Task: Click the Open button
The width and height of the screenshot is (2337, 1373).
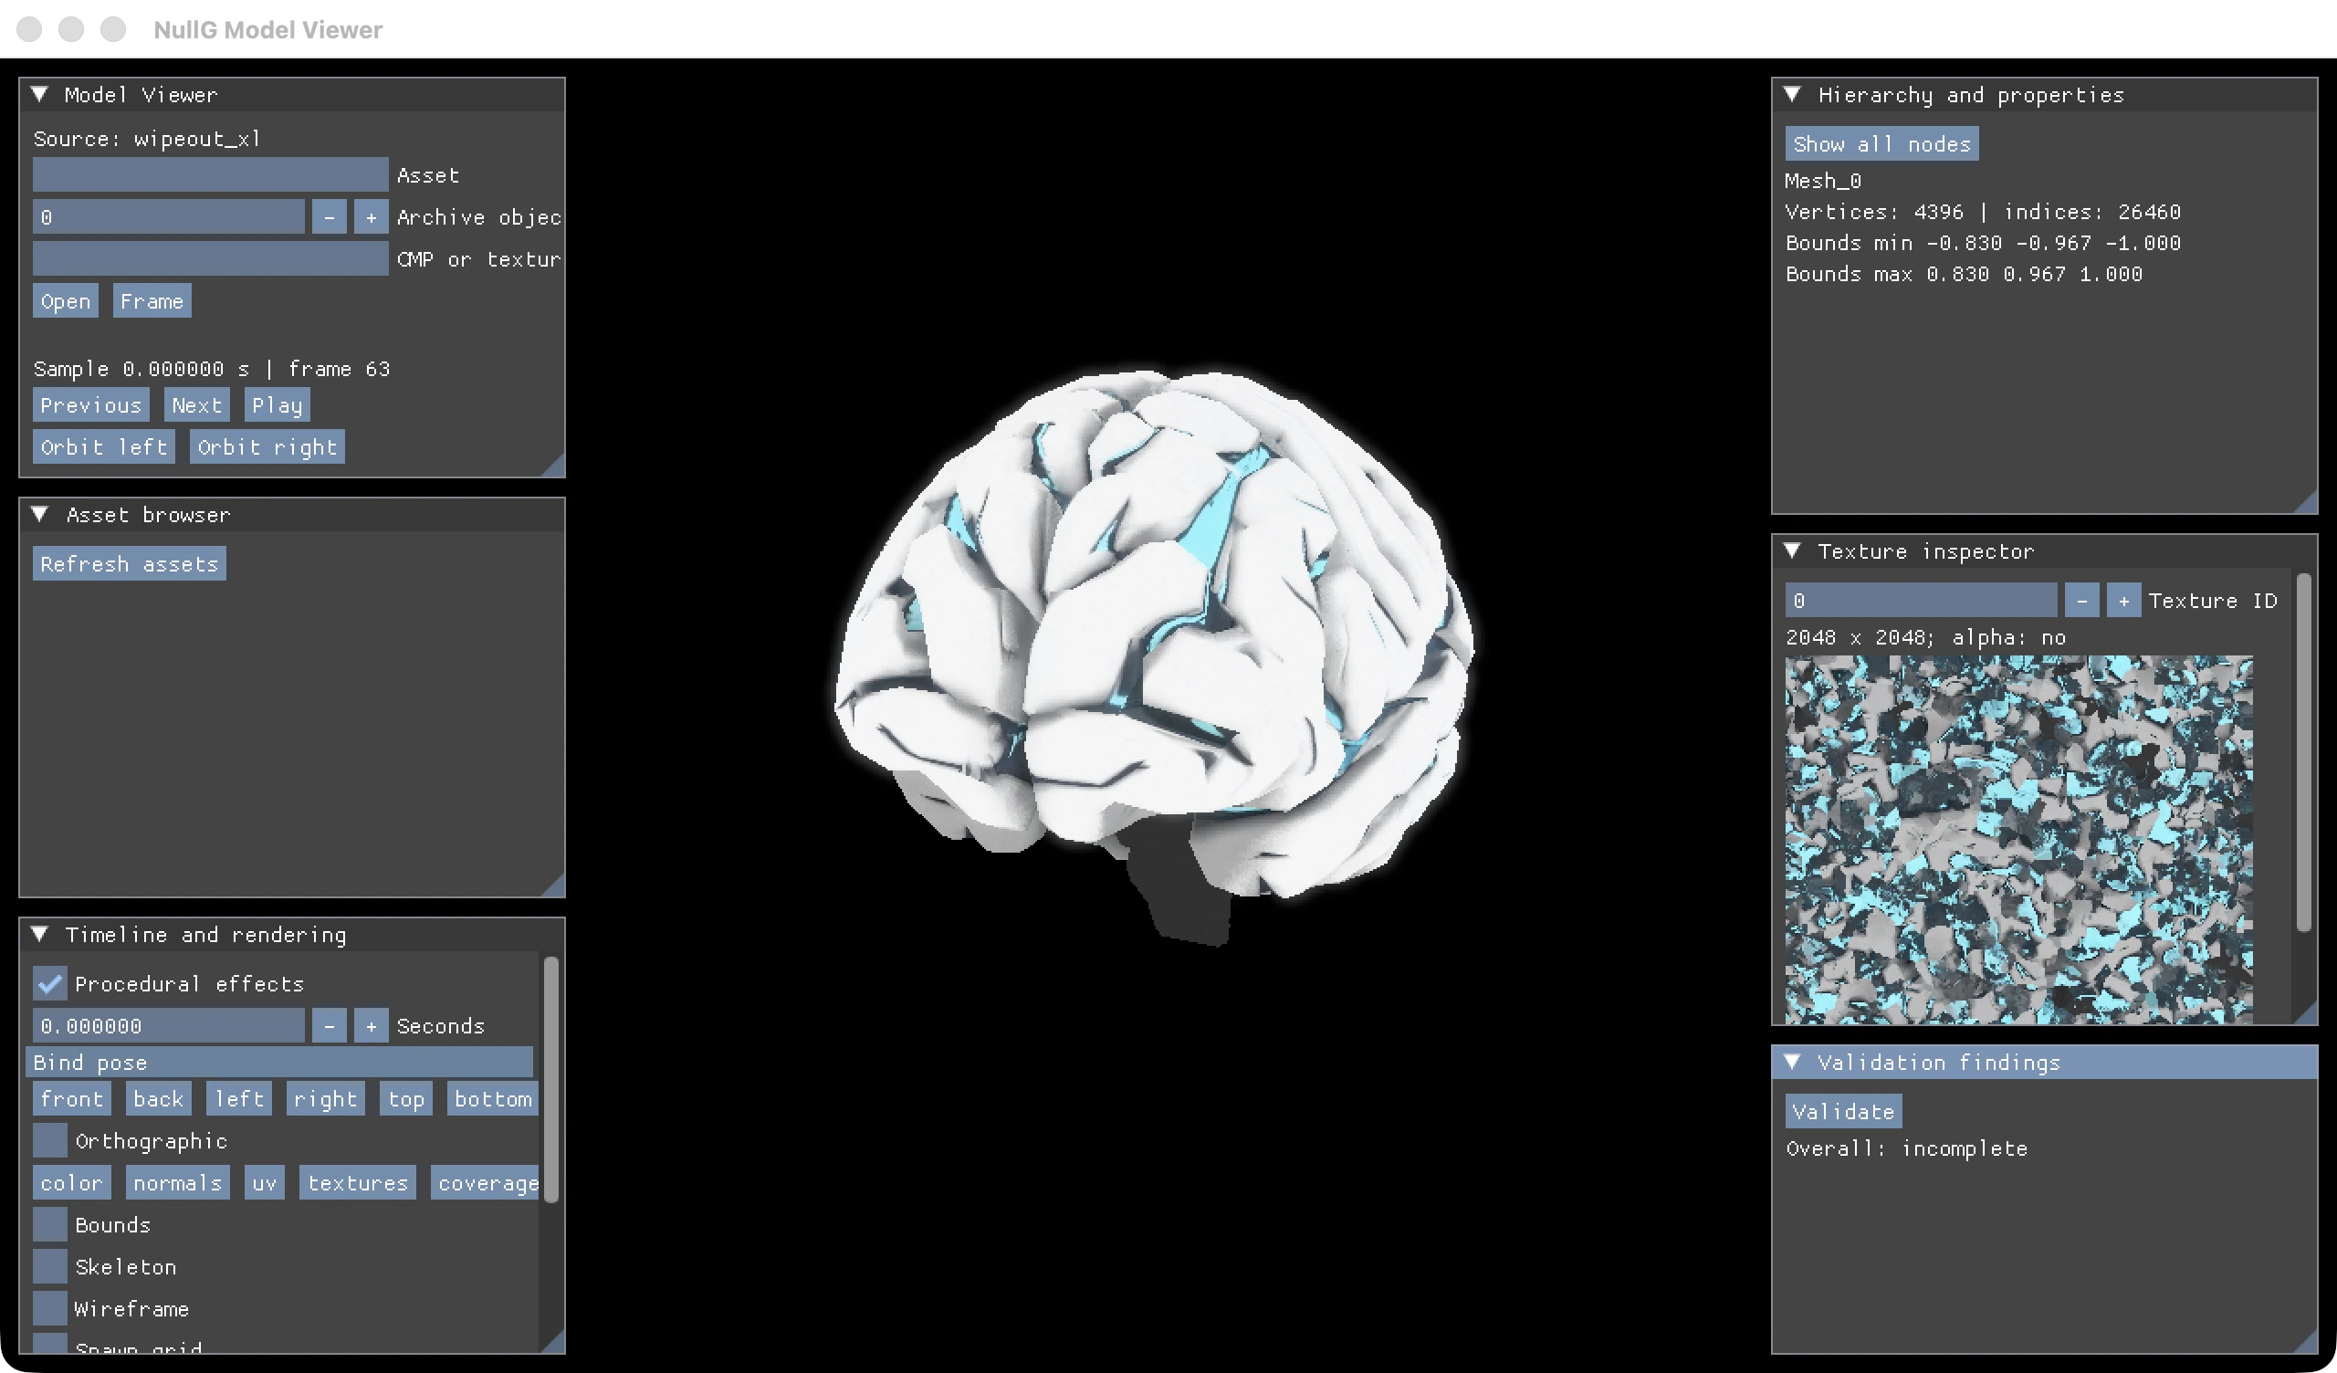Action: [x=66, y=301]
